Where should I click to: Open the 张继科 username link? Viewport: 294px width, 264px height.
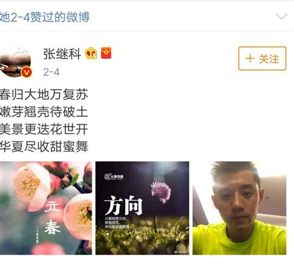pos(62,54)
